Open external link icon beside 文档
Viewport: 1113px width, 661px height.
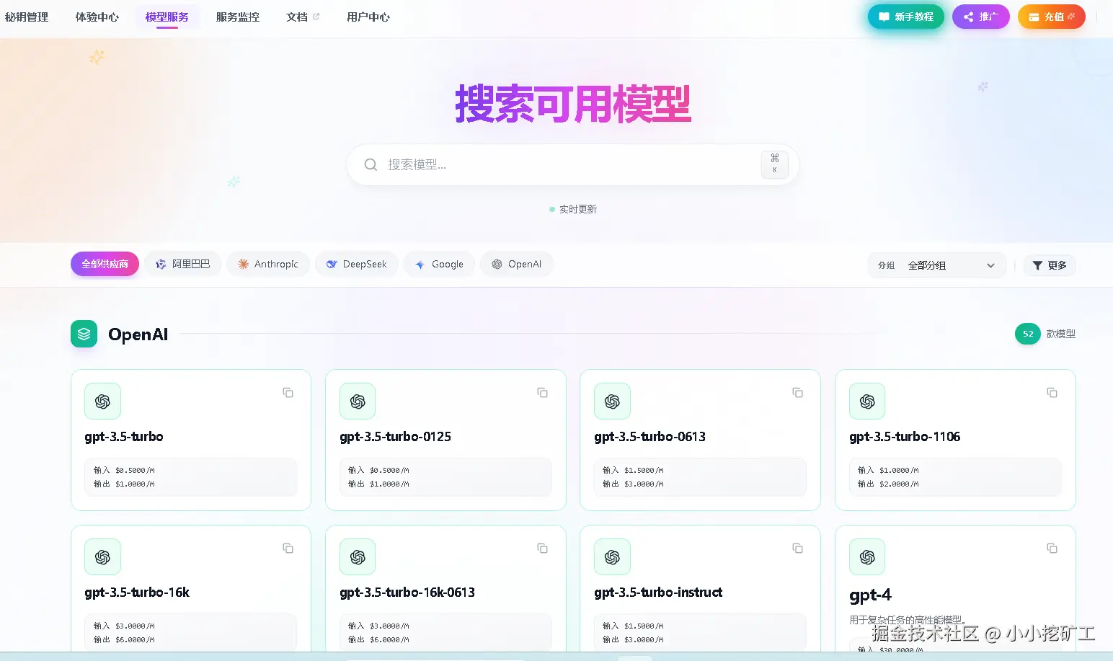click(x=316, y=17)
